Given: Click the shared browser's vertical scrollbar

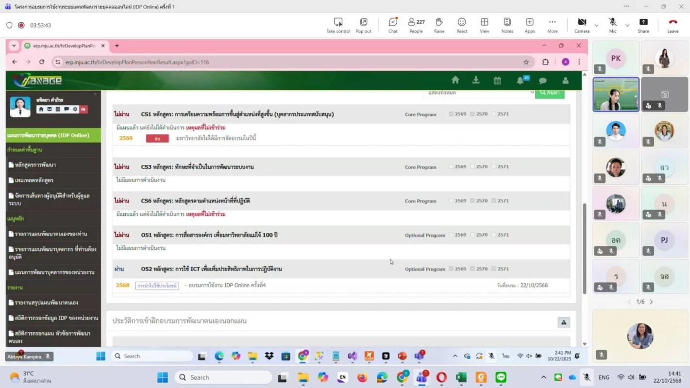Looking at the screenshot, I should point(584,247).
